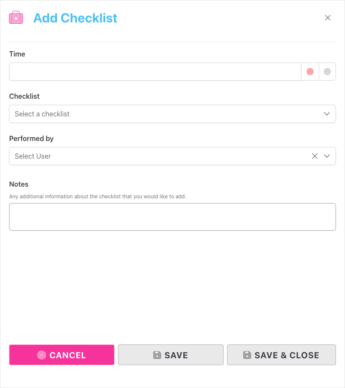Click the floppy disk icon on Save & Close
This screenshot has height=388, width=345.
[247, 355]
